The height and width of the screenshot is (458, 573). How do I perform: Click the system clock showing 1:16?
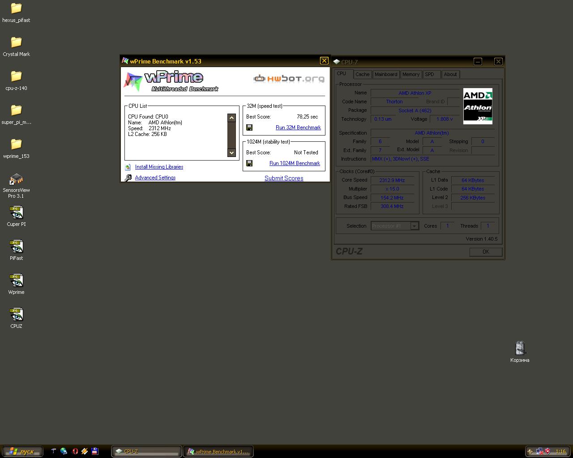pos(560,451)
